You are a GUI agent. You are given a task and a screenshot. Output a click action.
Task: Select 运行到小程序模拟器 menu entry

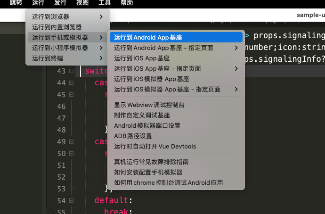pyautogui.click(x=67, y=48)
